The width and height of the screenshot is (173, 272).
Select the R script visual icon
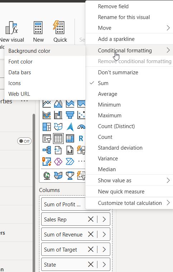pyautogui.click(x=81, y=139)
